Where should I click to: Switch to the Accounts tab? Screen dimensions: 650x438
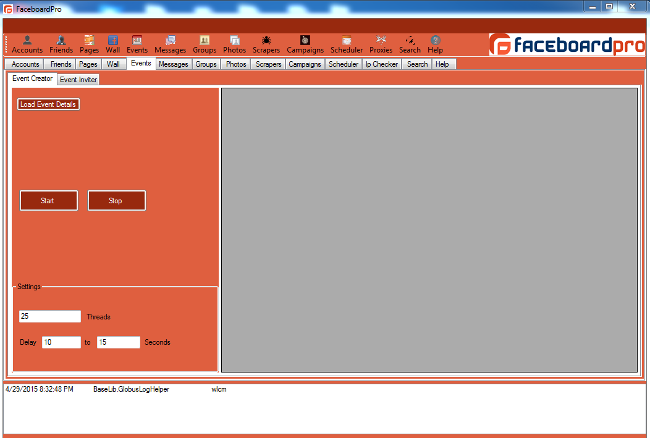tap(25, 64)
